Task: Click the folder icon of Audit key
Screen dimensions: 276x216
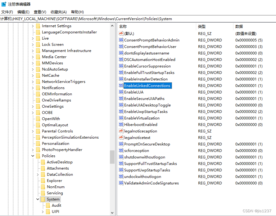Action: coord(48,205)
